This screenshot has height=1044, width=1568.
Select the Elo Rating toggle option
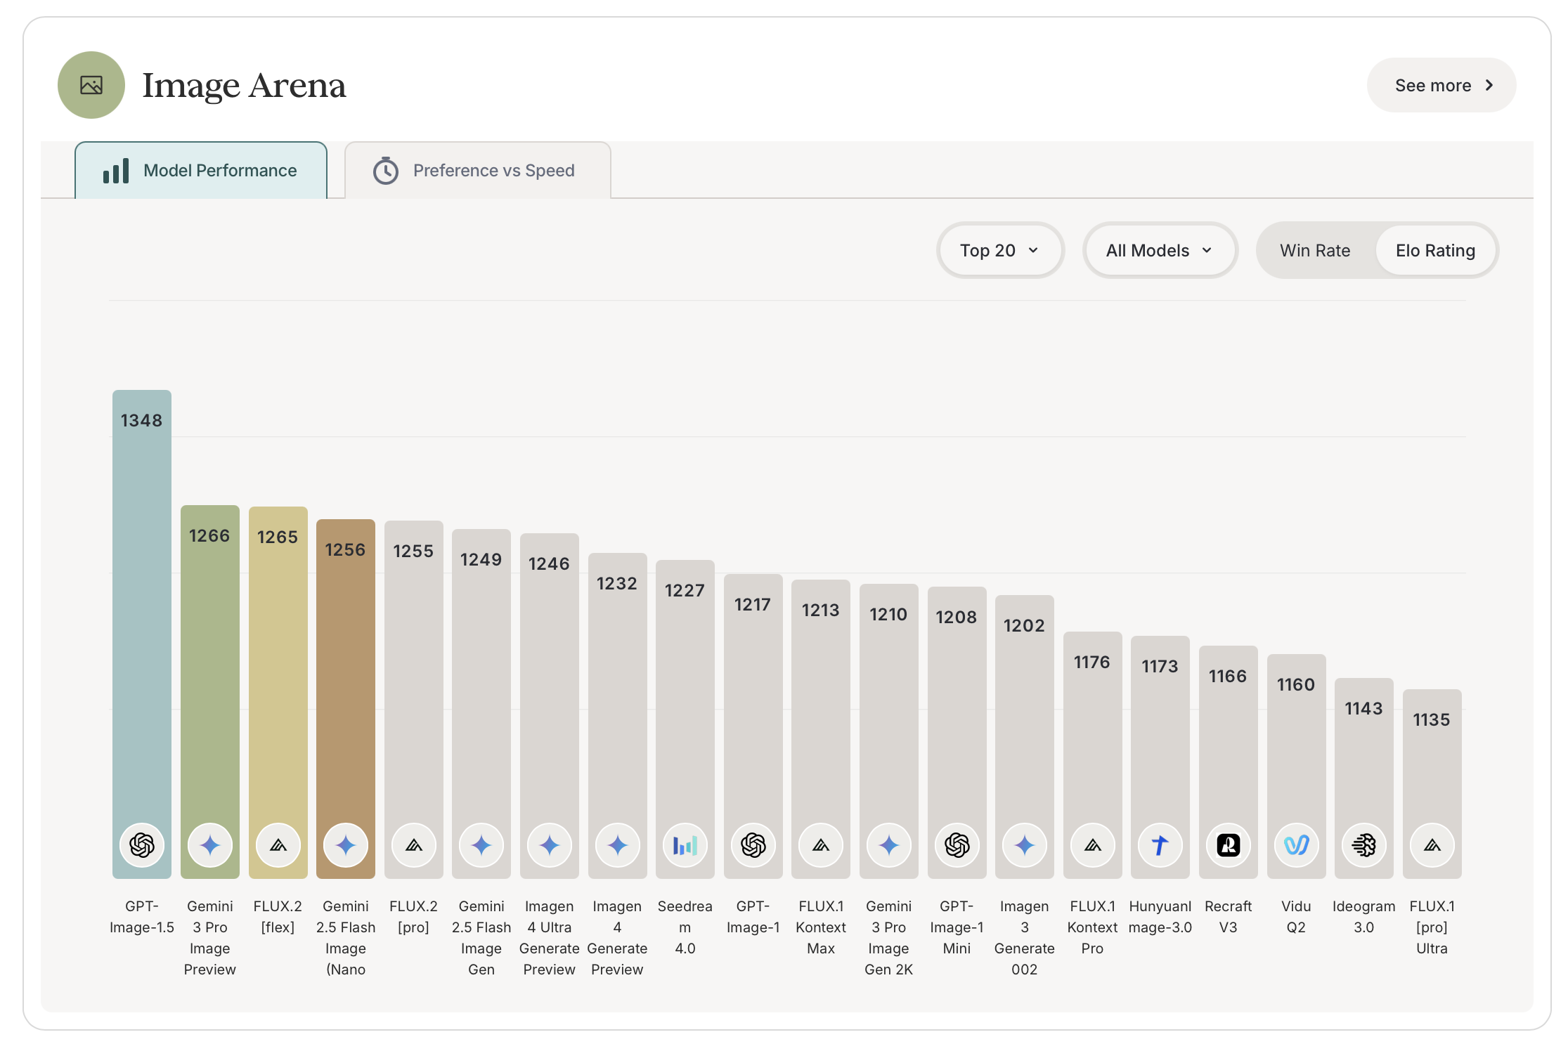pos(1434,251)
